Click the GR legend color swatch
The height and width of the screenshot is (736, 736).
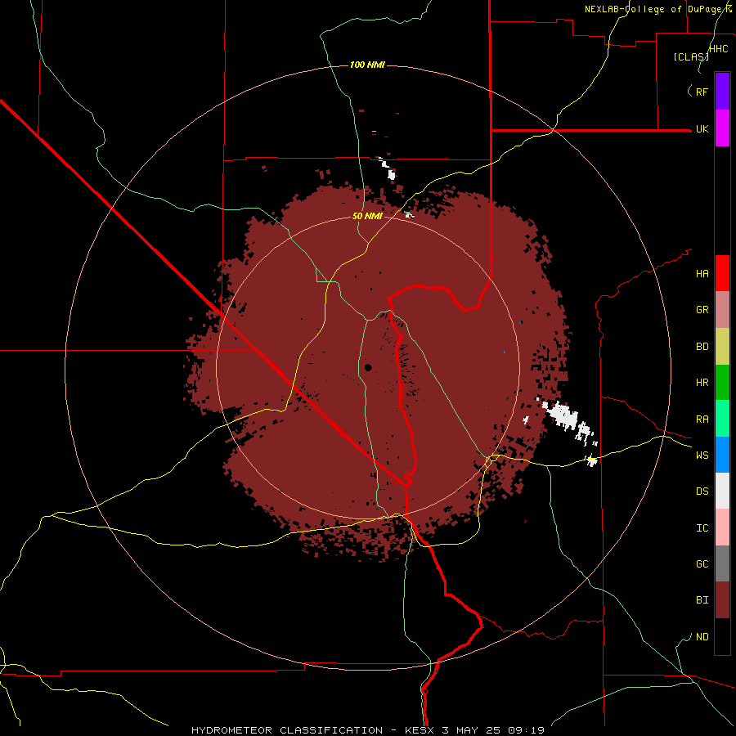pyautogui.click(x=722, y=310)
